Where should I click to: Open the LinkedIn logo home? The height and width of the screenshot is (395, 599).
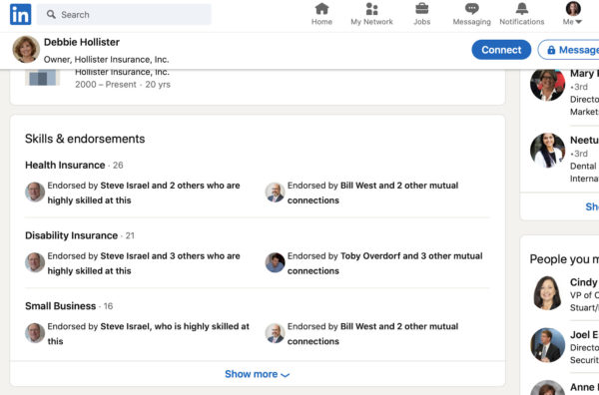pyautogui.click(x=20, y=15)
